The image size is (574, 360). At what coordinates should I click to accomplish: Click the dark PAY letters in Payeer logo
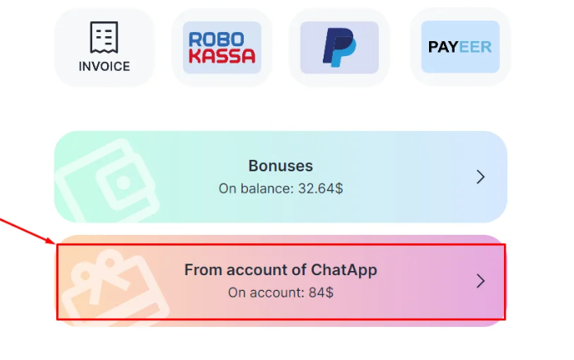442,46
